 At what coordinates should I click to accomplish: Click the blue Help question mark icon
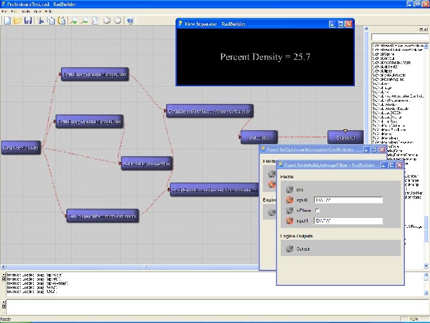(130, 20)
